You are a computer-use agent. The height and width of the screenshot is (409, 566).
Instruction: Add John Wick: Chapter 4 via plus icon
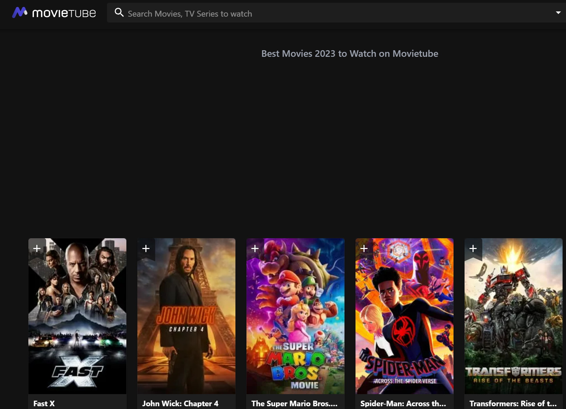pos(146,249)
